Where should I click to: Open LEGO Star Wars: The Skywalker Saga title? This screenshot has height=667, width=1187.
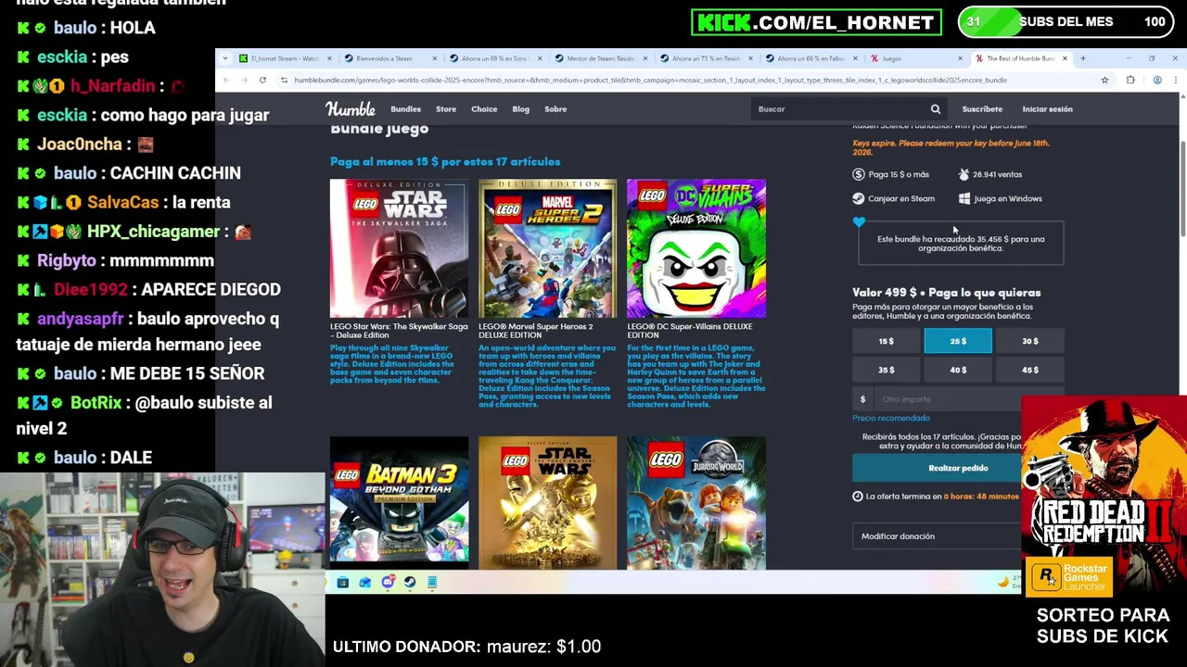[399, 331]
